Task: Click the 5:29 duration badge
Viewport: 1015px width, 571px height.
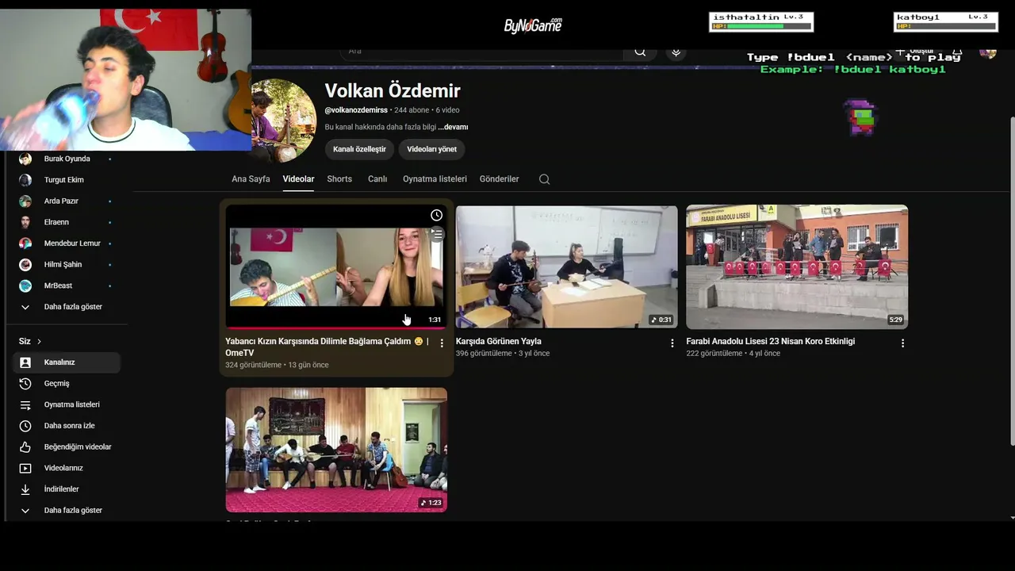Action: (895, 320)
